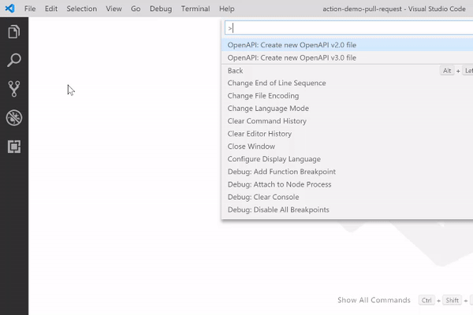
Task: Select Change File Encoding command
Action: tap(347, 95)
